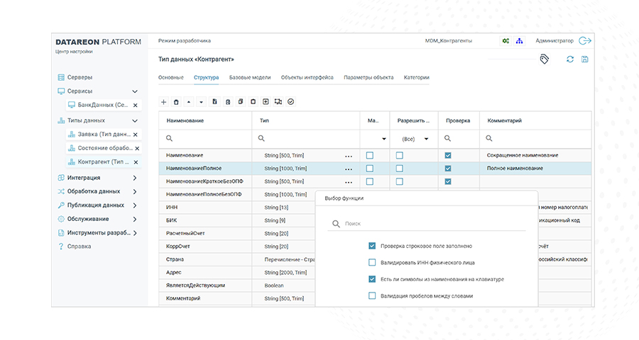Click the save diskette icon
The image size is (639, 340).
click(584, 59)
